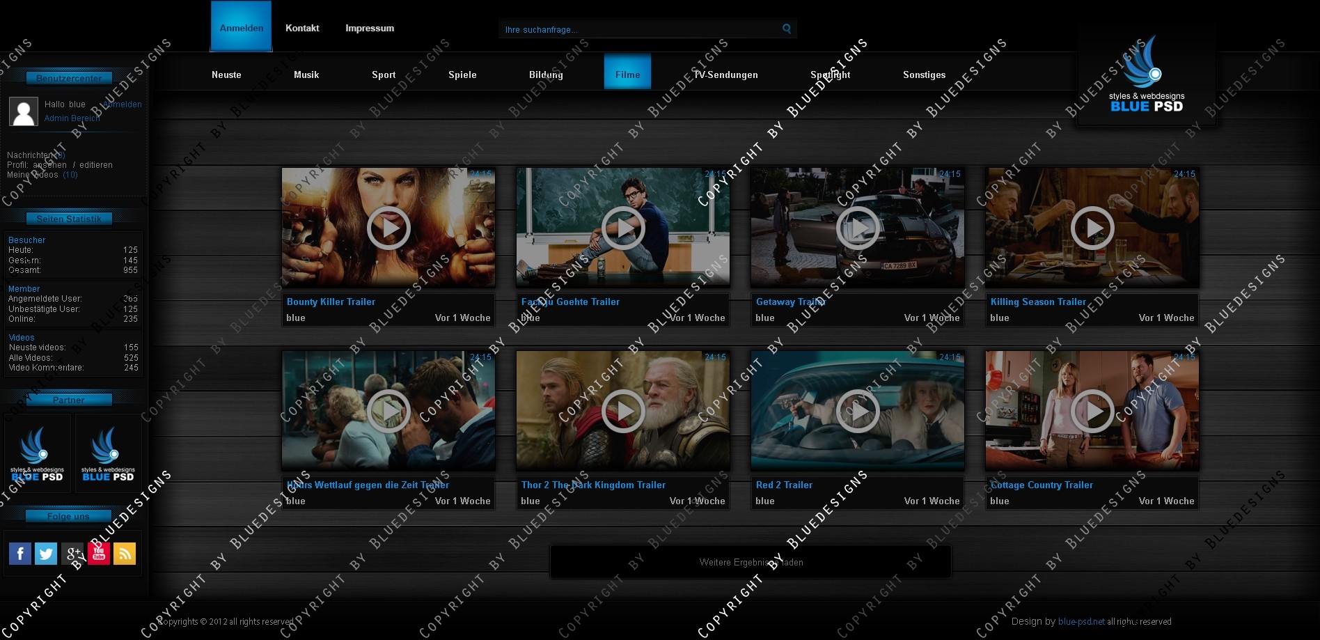
Task: Click the Folge uns panel header
Action: (68, 516)
